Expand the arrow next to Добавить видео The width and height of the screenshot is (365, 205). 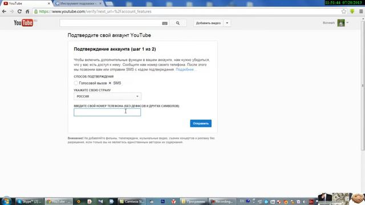[x=227, y=23]
